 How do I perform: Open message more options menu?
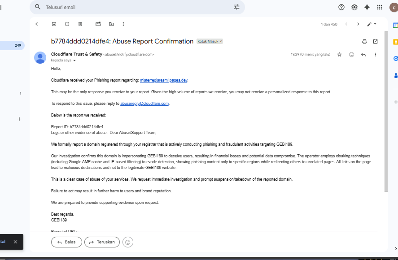pyautogui.click(x=376, y=55)
